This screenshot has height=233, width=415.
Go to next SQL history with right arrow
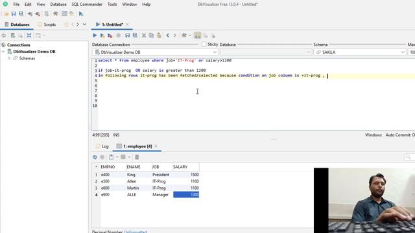pos(174,36)
